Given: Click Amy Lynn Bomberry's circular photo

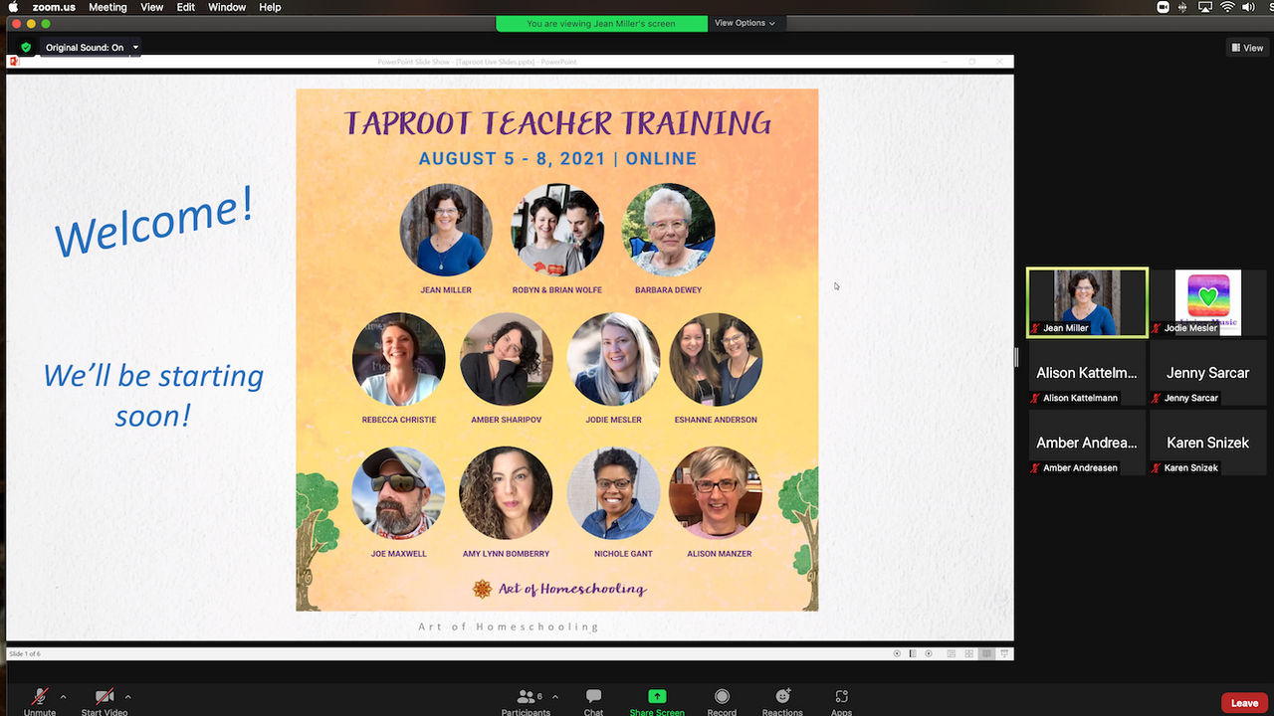Looking at the screenshot, I should pos(506,493).
